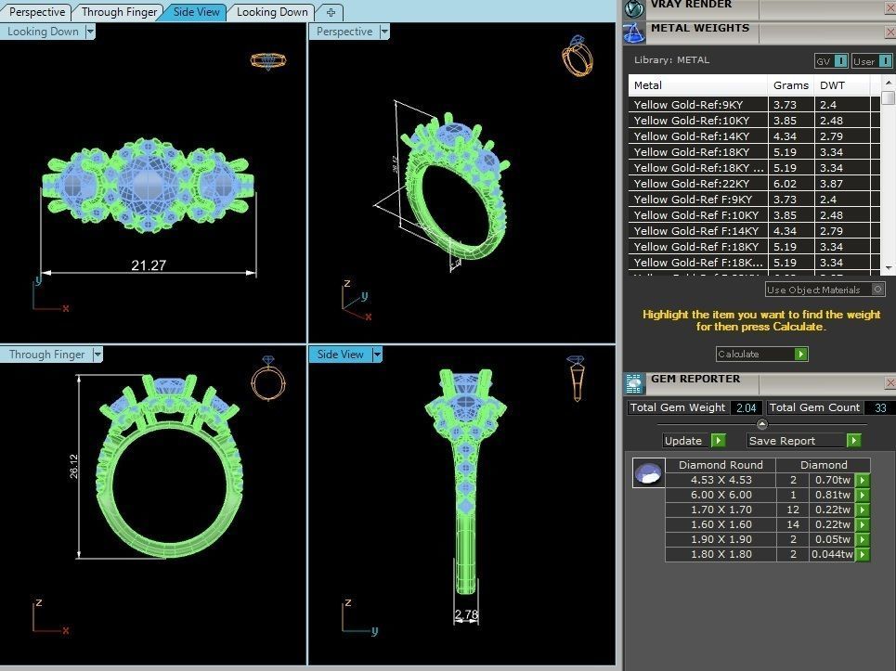Viewport: 896px width, 671px height.
Task: Collapse gem list with round arrow handle
Action: tap(761, 424)
